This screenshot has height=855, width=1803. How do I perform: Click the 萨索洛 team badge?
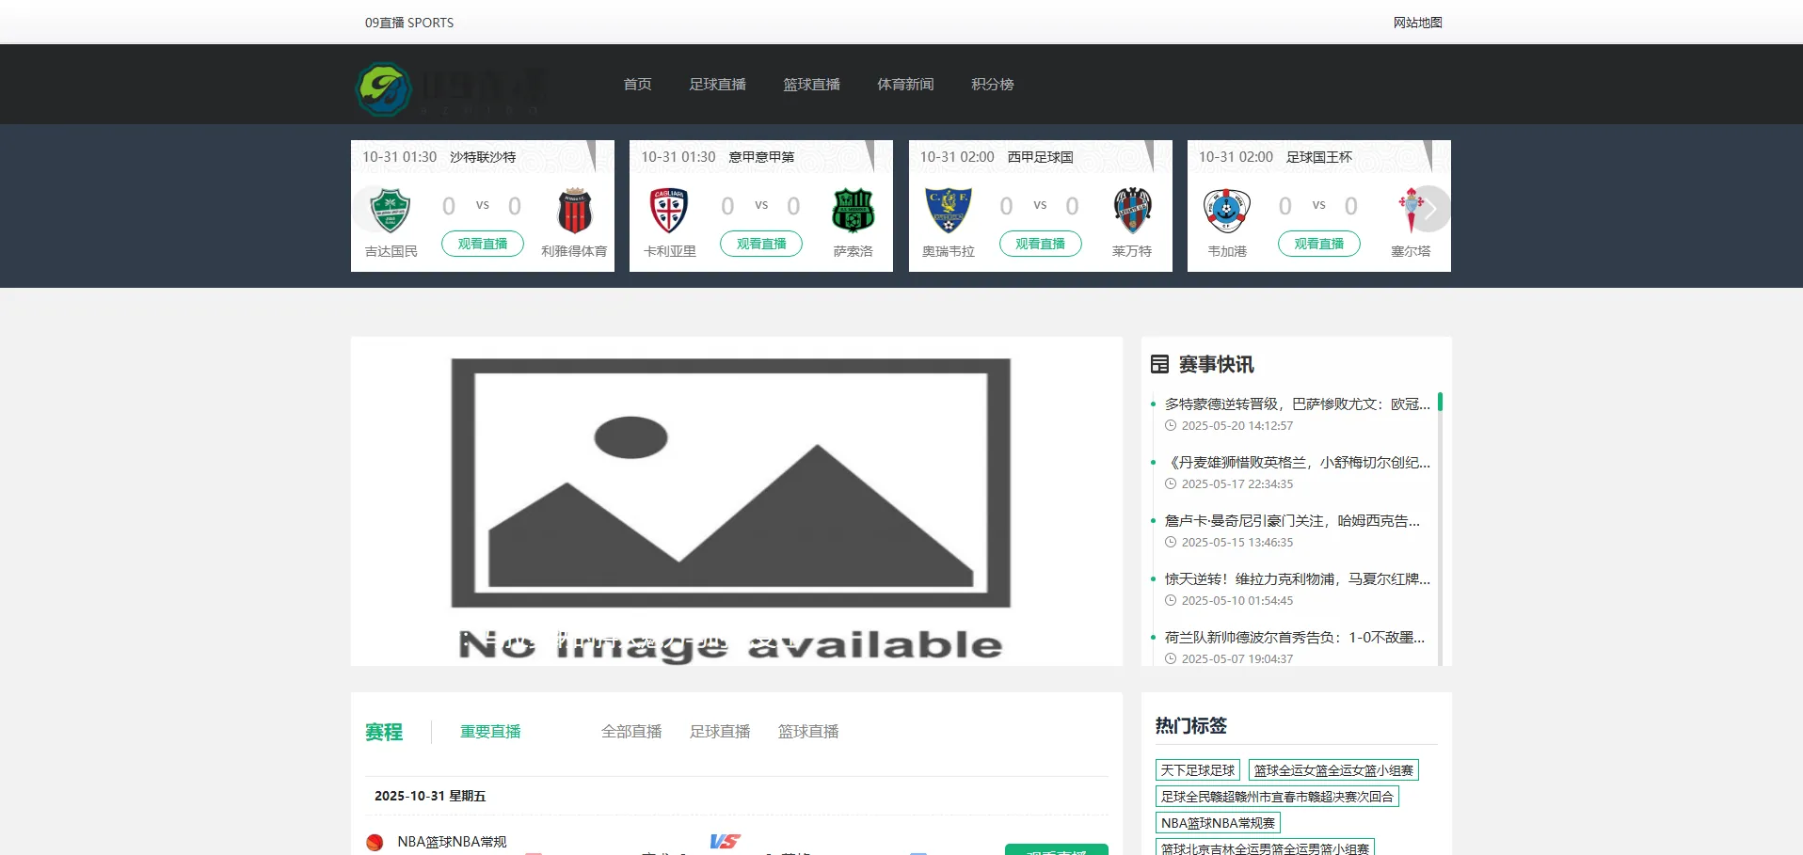coord(853,210)
